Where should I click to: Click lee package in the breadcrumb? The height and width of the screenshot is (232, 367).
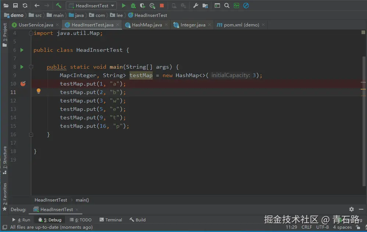[x=117, y=15]
